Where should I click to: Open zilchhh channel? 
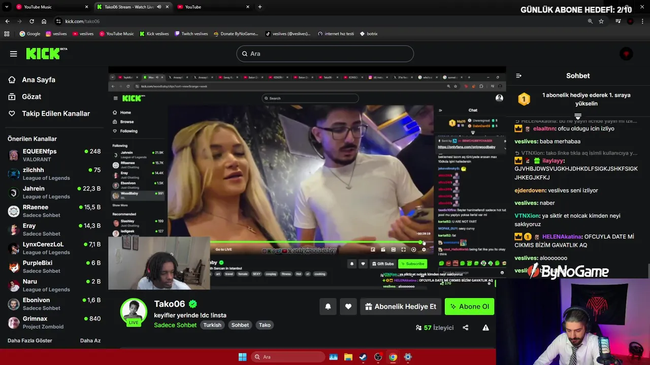point(54,174)
